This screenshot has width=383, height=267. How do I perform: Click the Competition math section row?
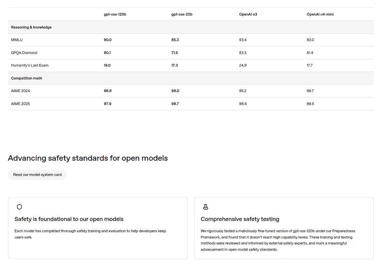tap(27, 79)
